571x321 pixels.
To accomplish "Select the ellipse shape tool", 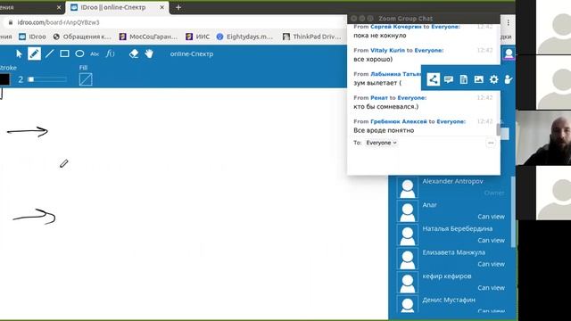I will click(x=79, y=53).
